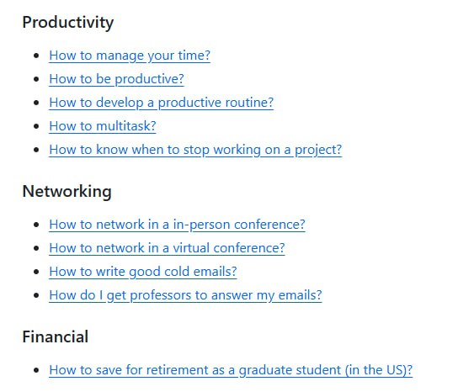Click the Productivity section heading
474x392 pixels.
click(68, 23)
